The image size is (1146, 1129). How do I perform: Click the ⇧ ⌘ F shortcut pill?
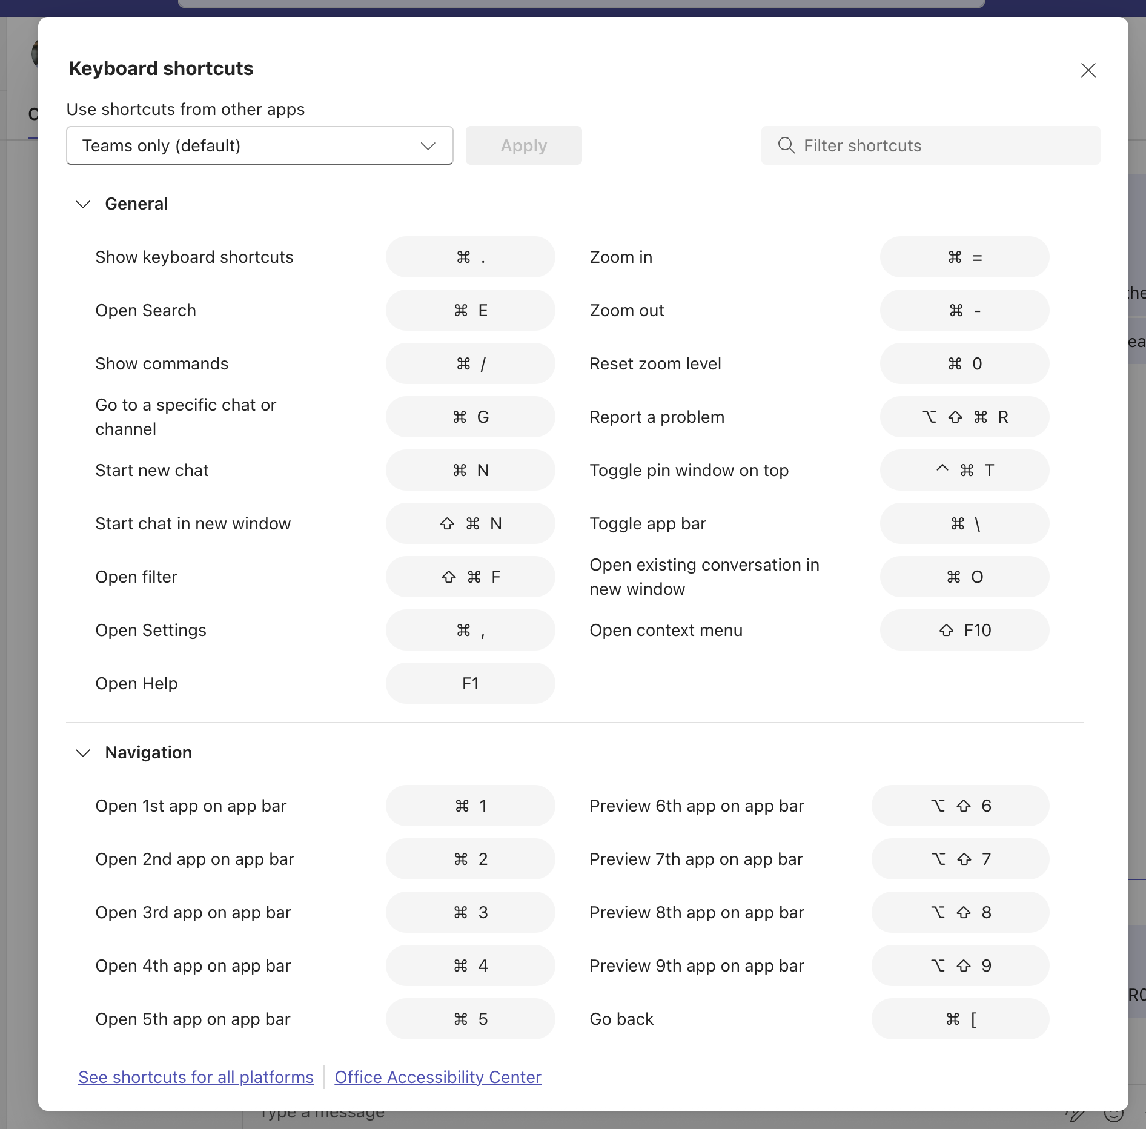[470, 577]
